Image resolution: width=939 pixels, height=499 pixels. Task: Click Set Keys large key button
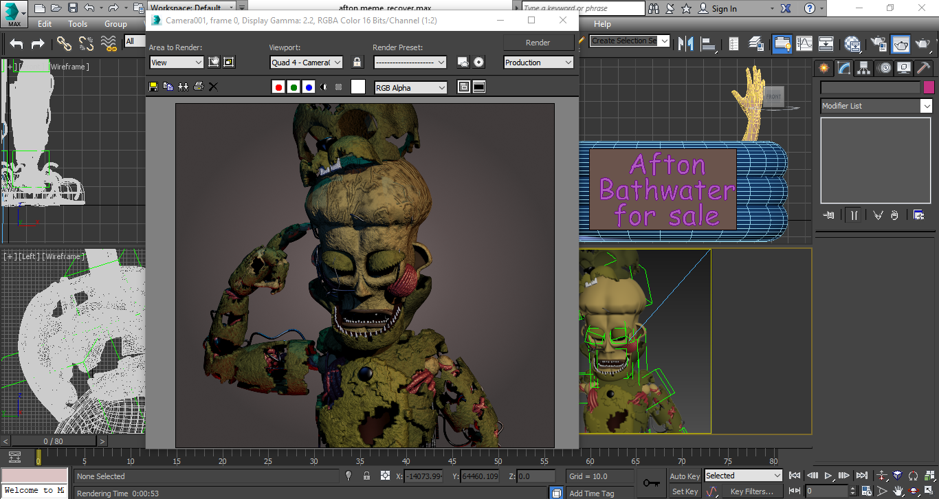pos(650,483)
